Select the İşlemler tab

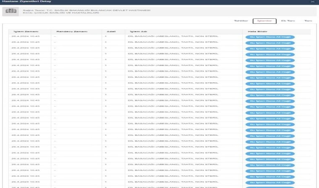click(264, 20)
